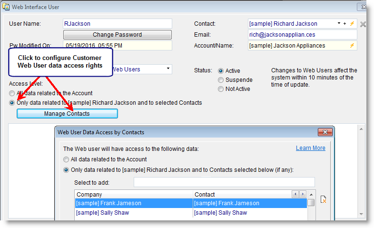Click the Contact column header
The height and width of the screenshot is (228, 374).
tap(242, 194)
